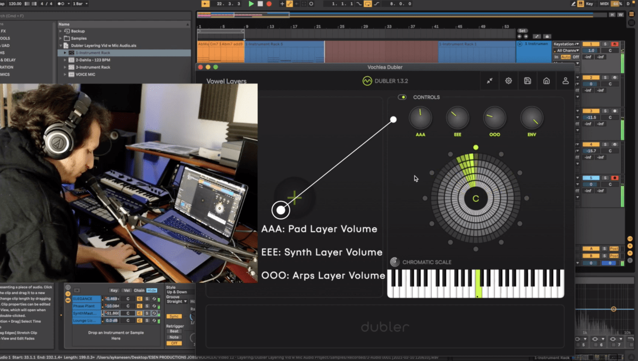Screen dimensions: 638x361
Task: Show the Chain selector editor in rack
Action: [x=139, y=290]
